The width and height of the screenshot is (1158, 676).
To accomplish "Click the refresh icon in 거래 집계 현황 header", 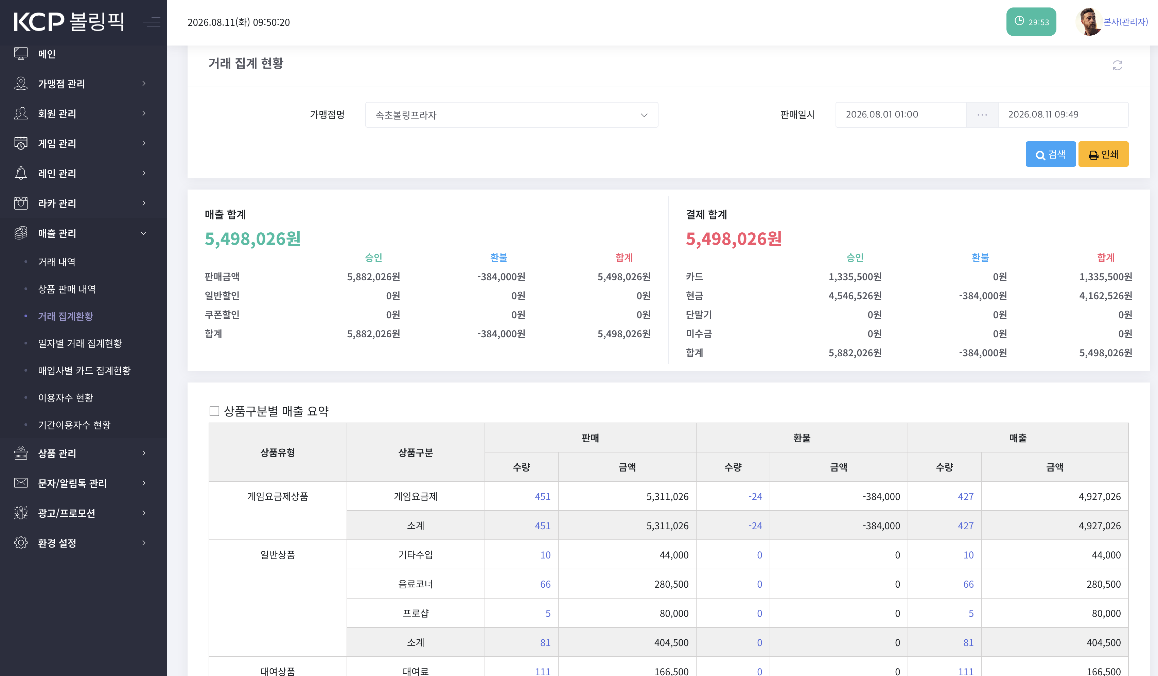I will (x=1117, y=65).
